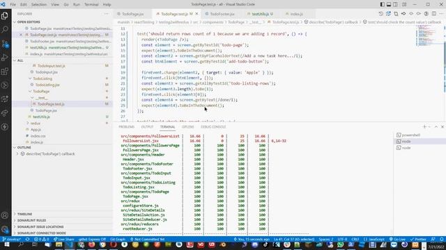Screen dimensions: 446x250
Task: Open WhatsApp icon in taskbar
Action: 340,245
